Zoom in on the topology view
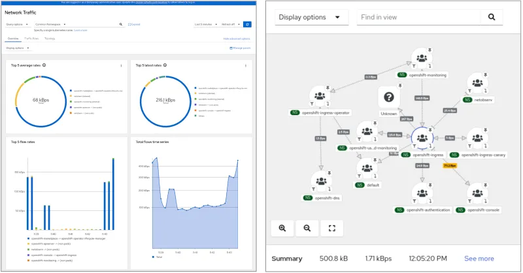Image resolution: width=523 pixels, height=273 pixels. [x=282, y=229]
